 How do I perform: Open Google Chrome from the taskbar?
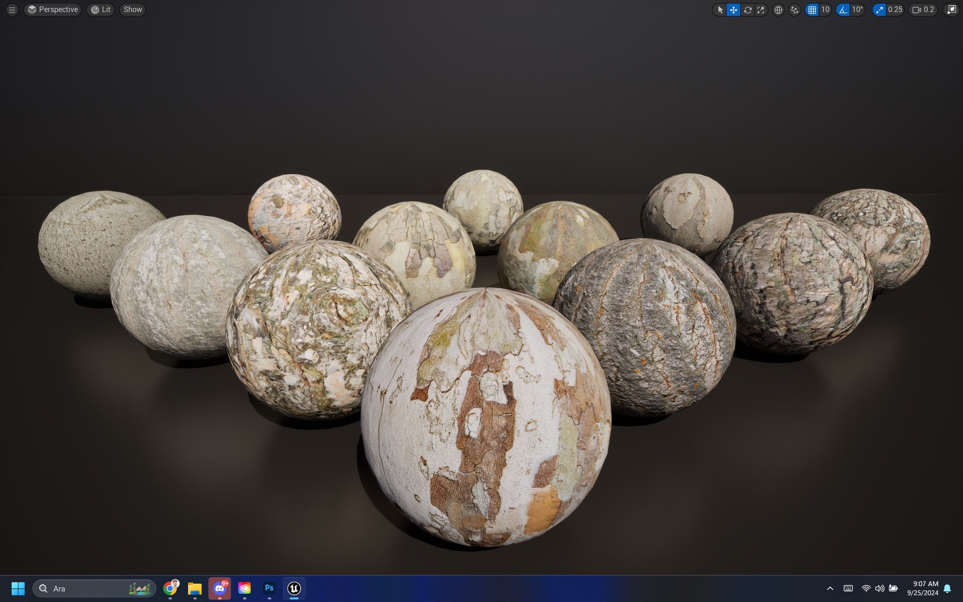pos(171,588)
